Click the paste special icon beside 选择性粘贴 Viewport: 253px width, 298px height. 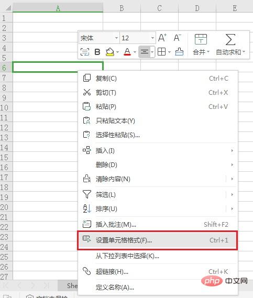(86, 135)
